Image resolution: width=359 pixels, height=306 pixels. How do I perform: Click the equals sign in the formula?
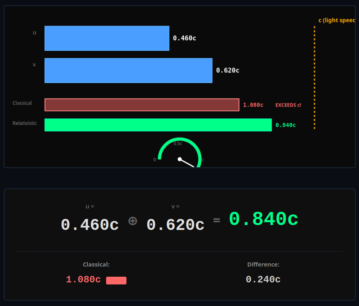[217, 220]
